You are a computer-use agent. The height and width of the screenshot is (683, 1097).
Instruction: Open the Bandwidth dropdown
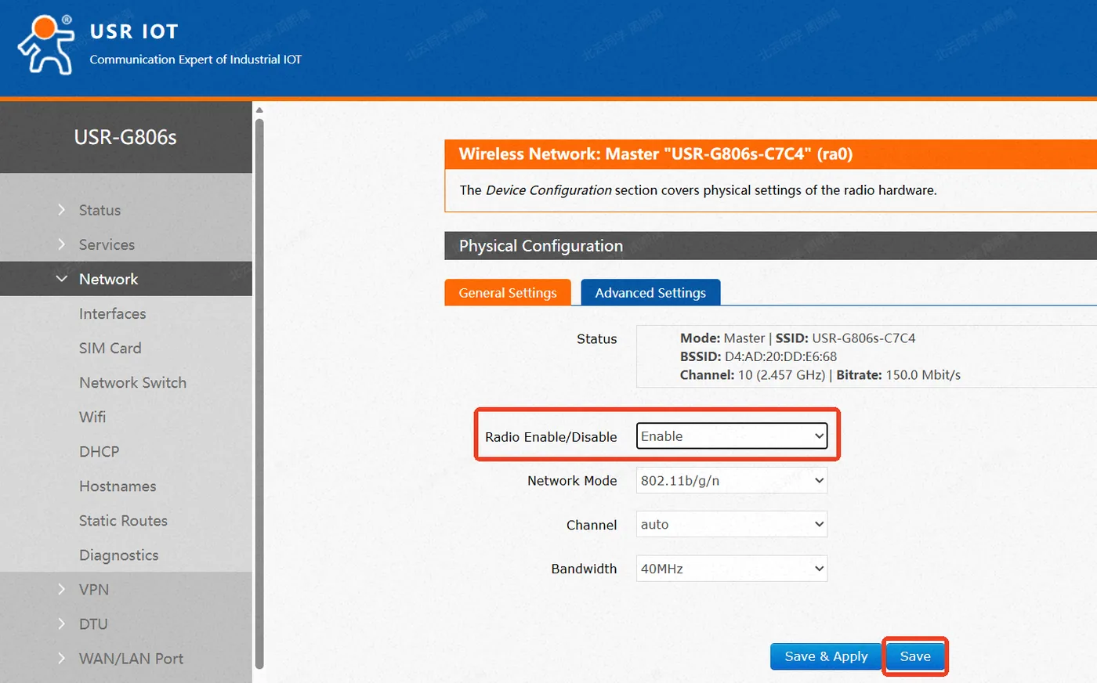click(732, 569)
